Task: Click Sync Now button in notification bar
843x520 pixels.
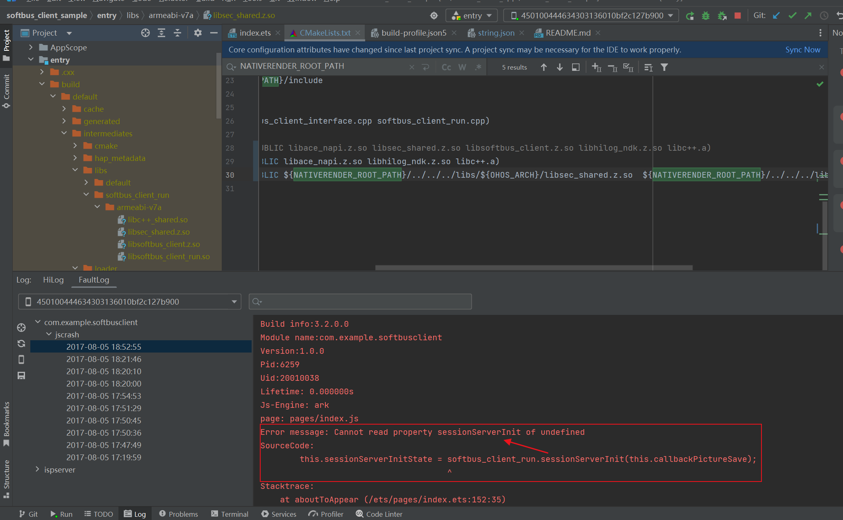Action: (803, 50)
